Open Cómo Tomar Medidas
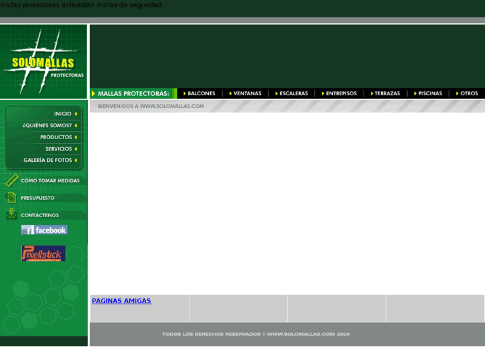Screen dimensions: 485x363 coord(50,181)
